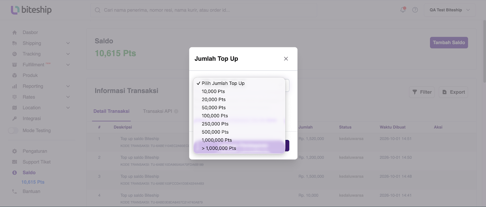
Task: Open Support Tiket in the sidebar
Action: (37, 162)
